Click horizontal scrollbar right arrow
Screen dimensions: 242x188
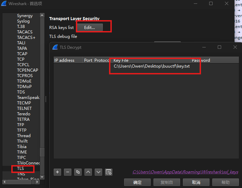tap(37, 182)
